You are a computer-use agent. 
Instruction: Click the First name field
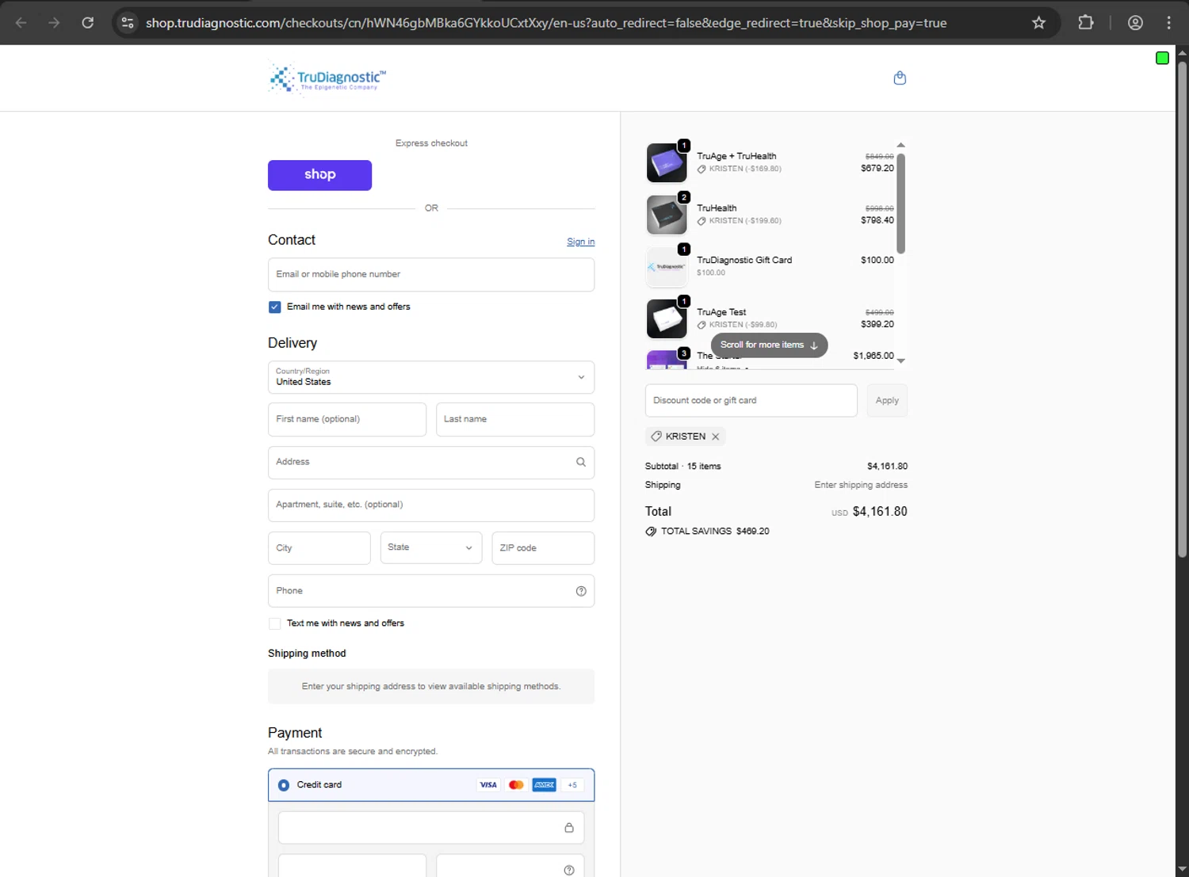(x=347, y=419)
